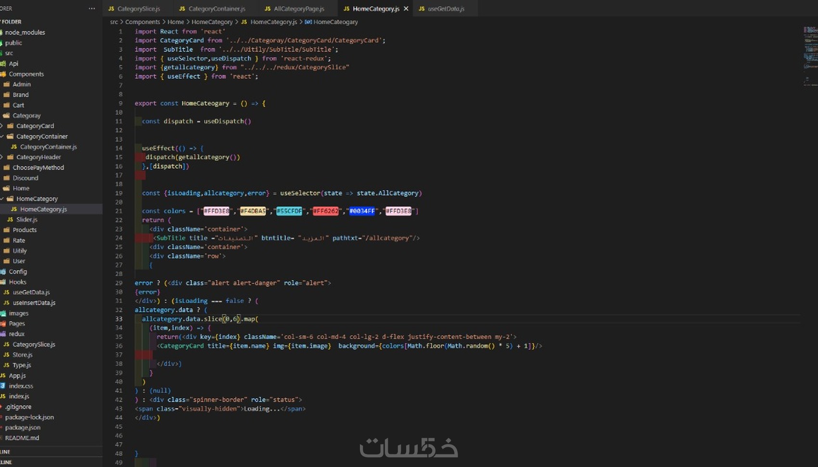Click the Brand folder icon
The image size is (818, 467).
[x=7, y=95]
